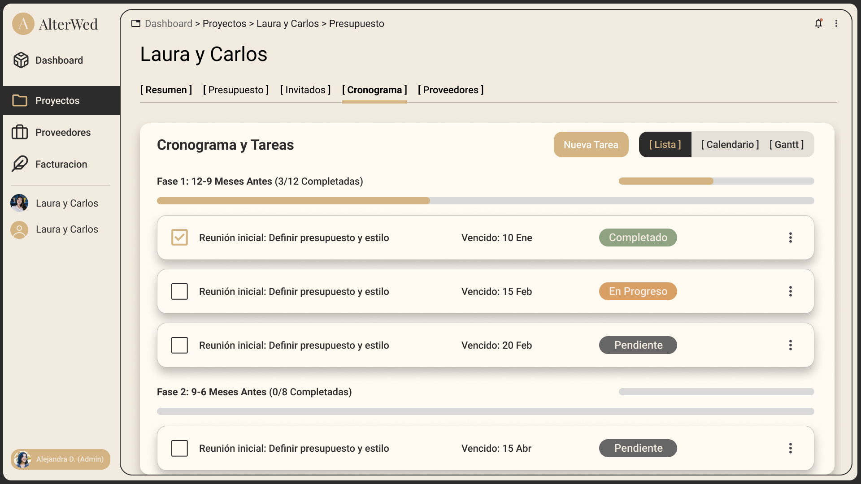Open options menu for Completado task
The height and width of the screenshot is (484, 861).
point(791,238)
